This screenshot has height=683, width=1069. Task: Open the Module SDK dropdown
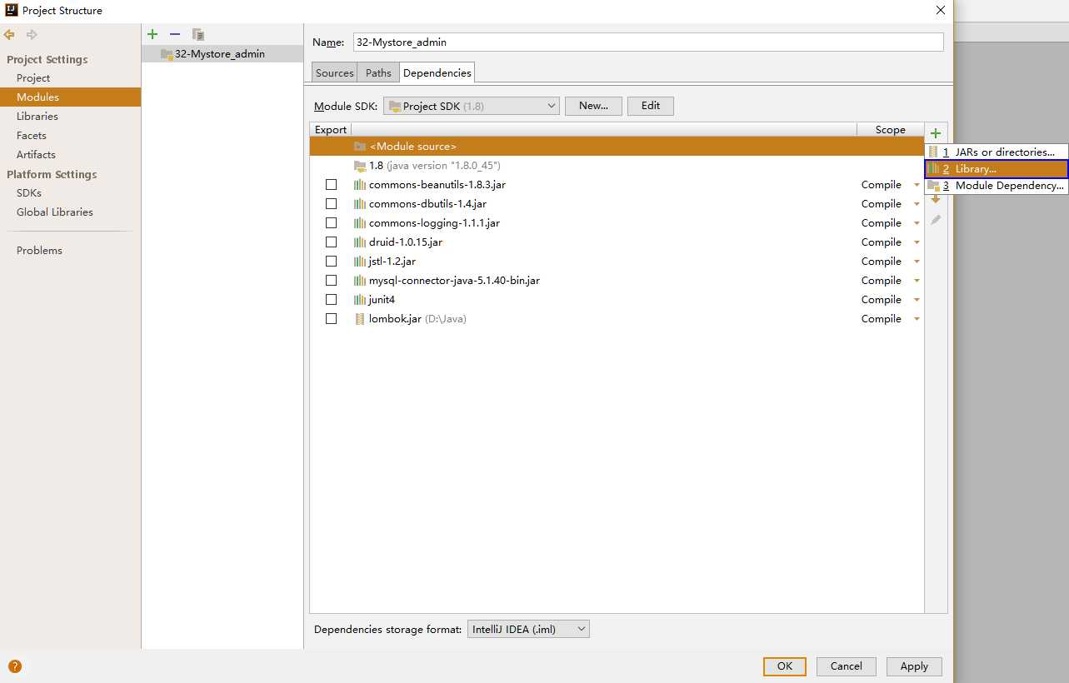tap(471, 106)
